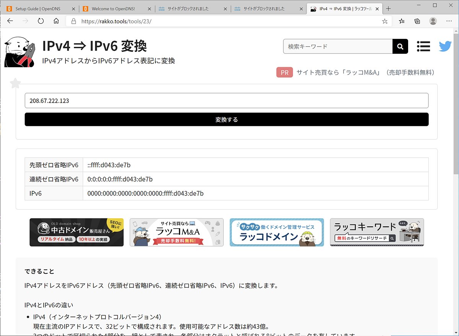Go to the browser home page
459x336 pixels.
56,21
